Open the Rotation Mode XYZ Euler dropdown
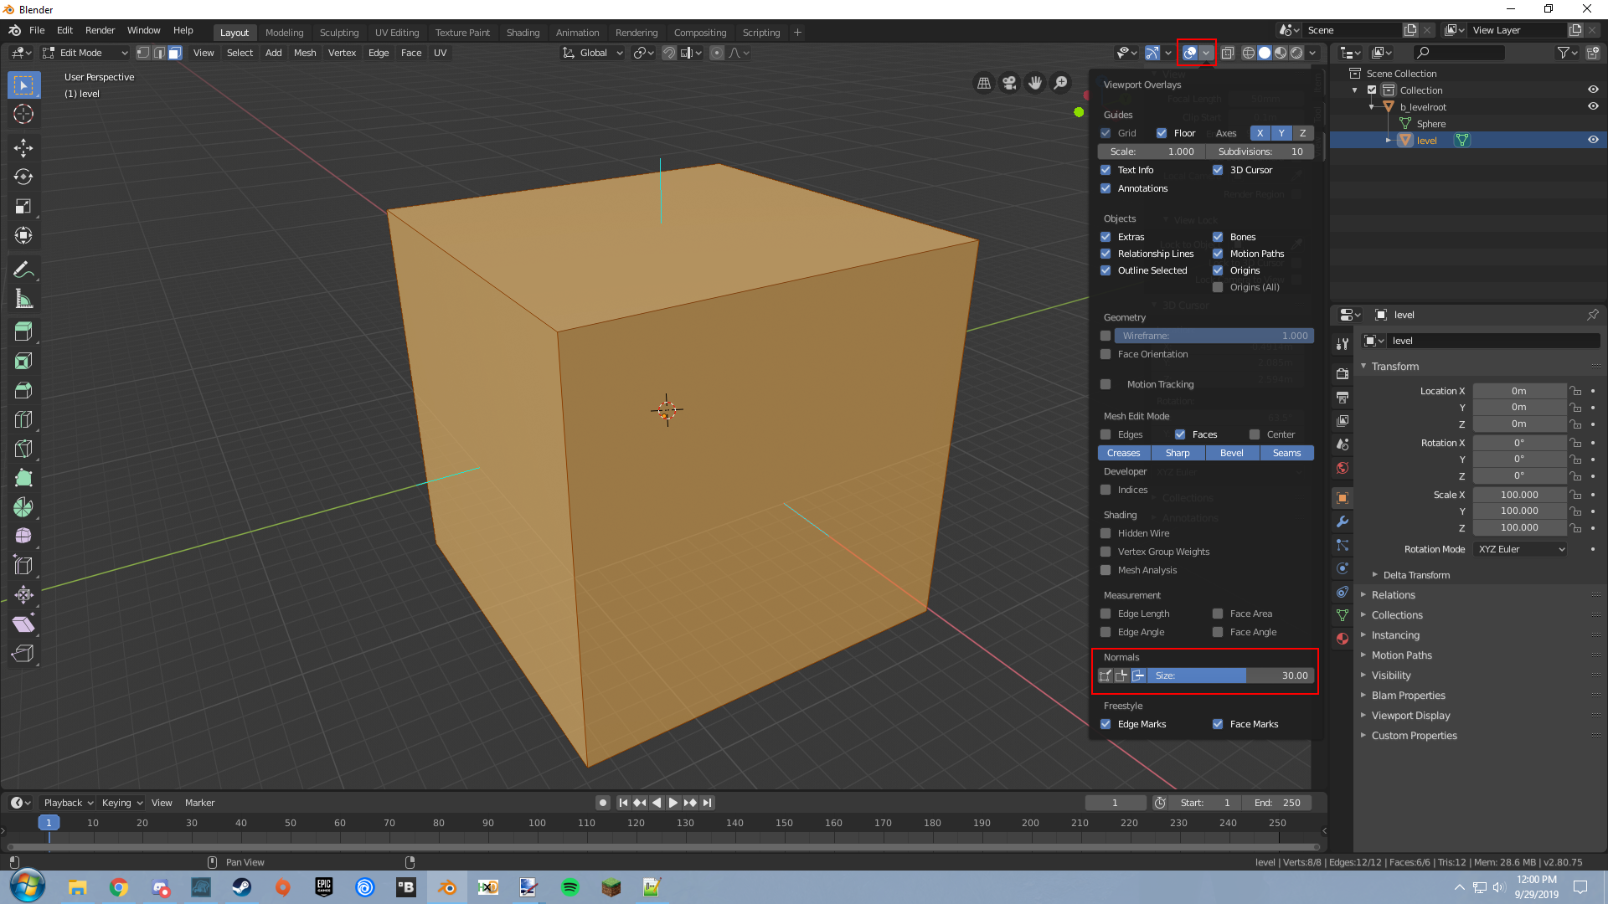This screenshot has width=1608, height=904. click(1520, 549)
